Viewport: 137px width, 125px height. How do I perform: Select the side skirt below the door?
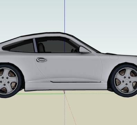pyautogui.click(x=66, y=86)
